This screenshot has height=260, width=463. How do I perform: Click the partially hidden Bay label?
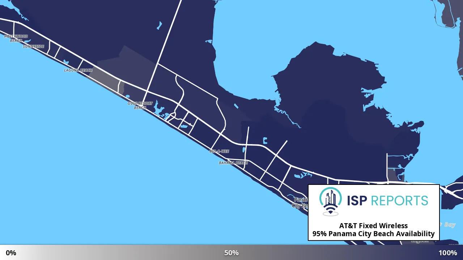449,225
